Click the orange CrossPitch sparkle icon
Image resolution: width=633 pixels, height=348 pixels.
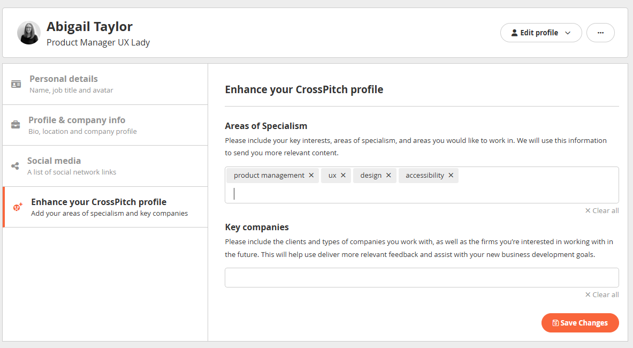click(x=18, y=207)
